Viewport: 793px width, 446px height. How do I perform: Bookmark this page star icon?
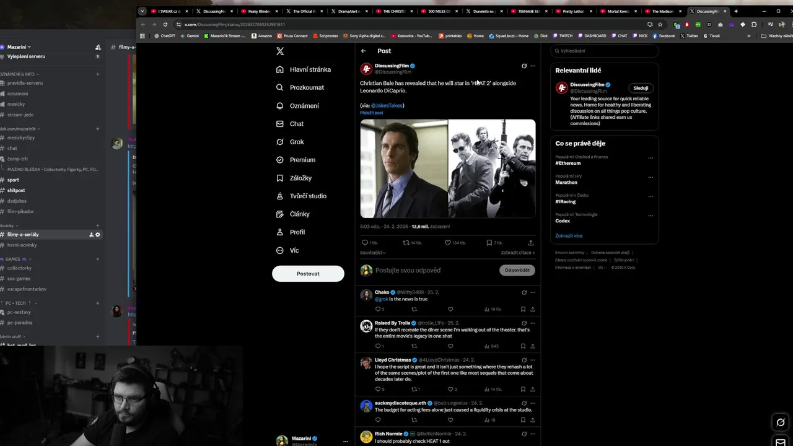tap(660, 24)
